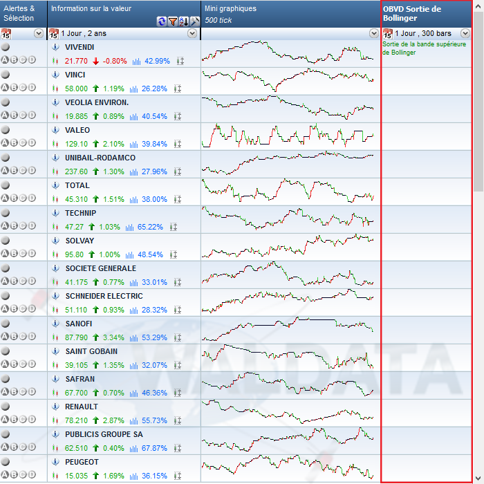The image size is (484, 484).
Task: Toggle selection B for PEUGEOT
Action: click(x=14, y=474)
